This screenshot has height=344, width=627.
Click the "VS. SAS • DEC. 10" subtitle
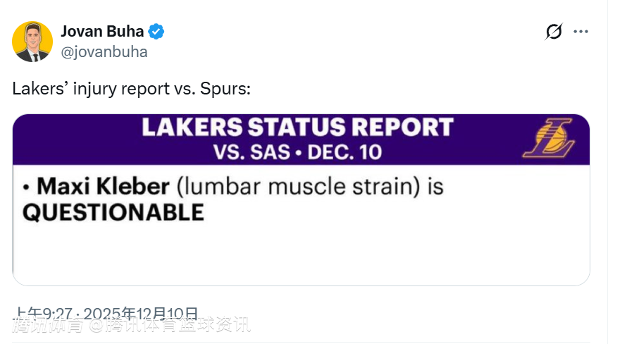[x=297, y=152]
